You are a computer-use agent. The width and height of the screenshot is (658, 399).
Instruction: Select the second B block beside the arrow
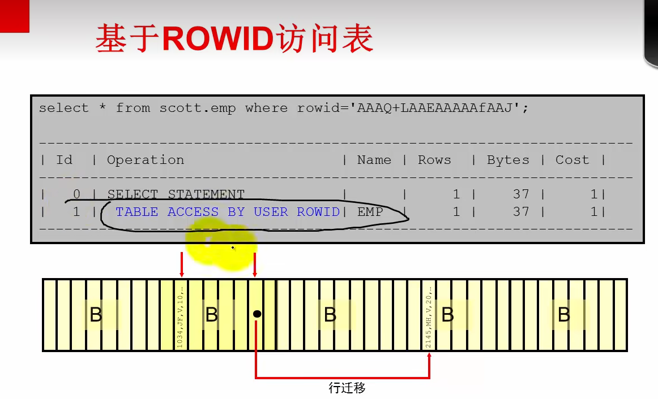212,315
